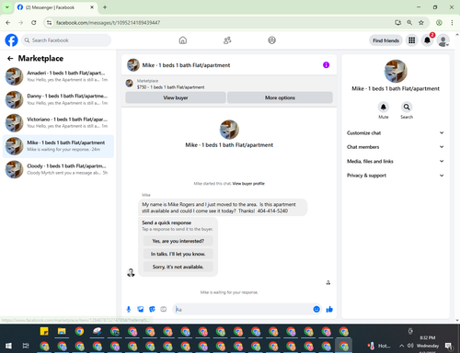Select the Messenger Facebook browser tab
Screen dimensions: 460x353
coord(55,7)
